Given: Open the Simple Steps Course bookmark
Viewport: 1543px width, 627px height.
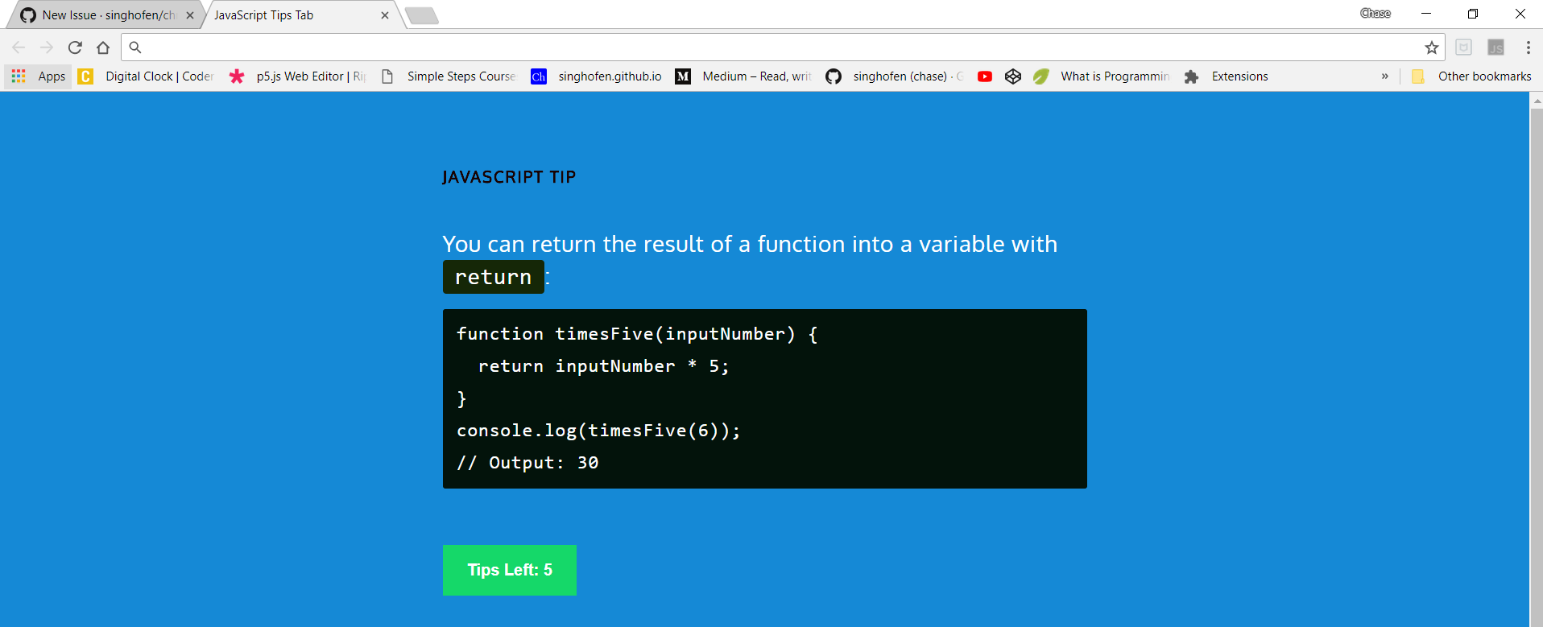Looking at the screenshot, I should coord(449,76).
